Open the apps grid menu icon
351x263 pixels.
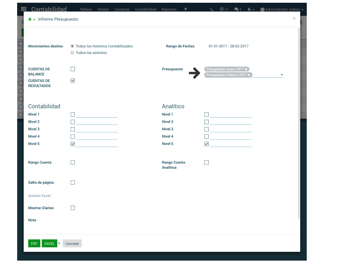(x=24, y=9)
